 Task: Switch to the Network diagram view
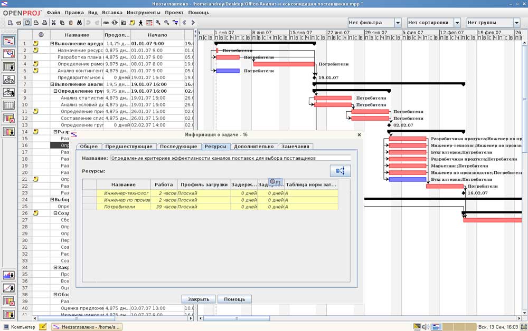[x=9, y=53]
